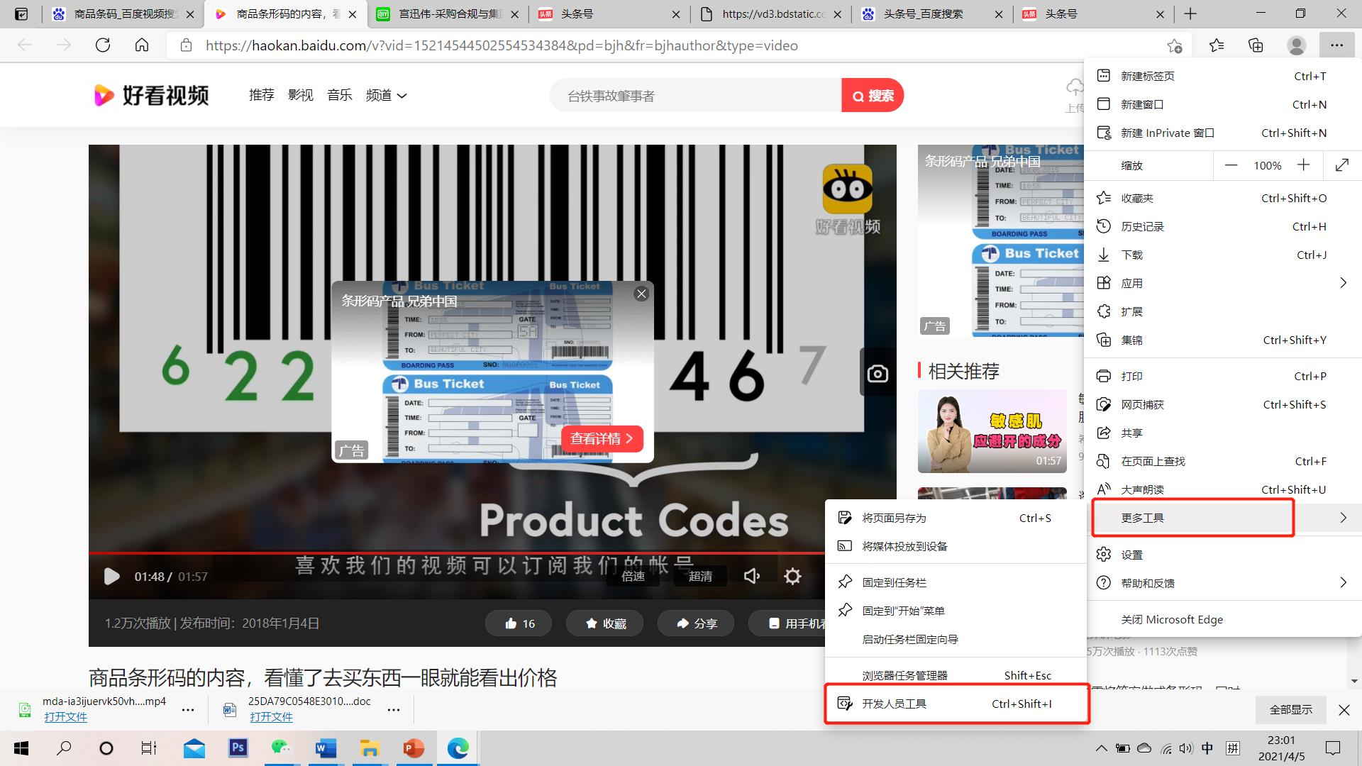This screenshot has height=766, width=1362.
Task: Open Word from the taskbar
Action: [326, 748]
